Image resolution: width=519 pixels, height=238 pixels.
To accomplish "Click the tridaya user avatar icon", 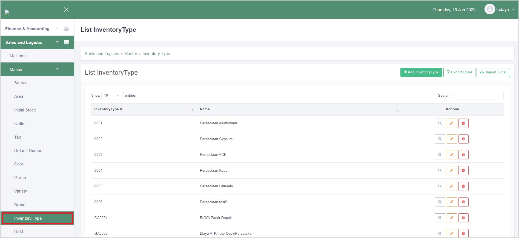I will point(489,10).
